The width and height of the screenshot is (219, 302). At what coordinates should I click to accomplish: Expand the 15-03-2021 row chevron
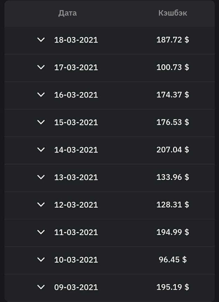[x=41, y=122]
